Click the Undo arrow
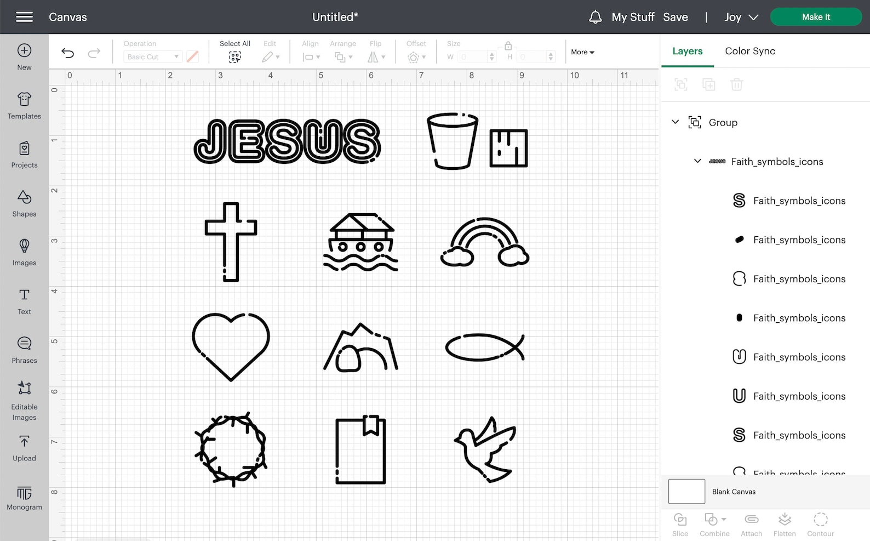Image resolution: width=870 pixels, height=541 pixels. coord(67,53)
